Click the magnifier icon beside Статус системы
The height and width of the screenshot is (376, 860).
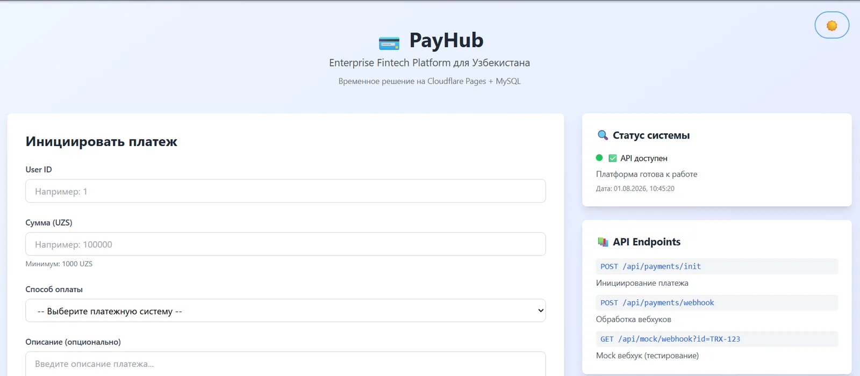[x=603, y=135]
